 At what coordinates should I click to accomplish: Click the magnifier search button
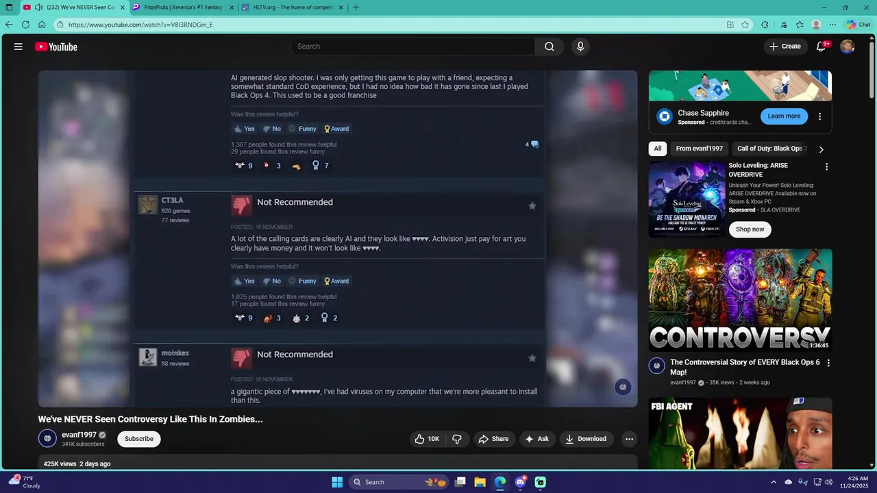549,47
